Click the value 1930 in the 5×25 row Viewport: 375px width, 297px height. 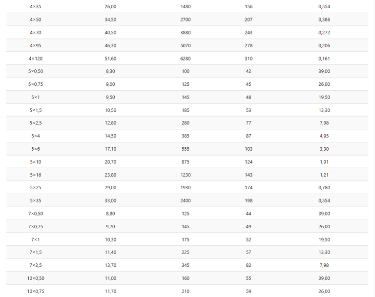point(186,188)
